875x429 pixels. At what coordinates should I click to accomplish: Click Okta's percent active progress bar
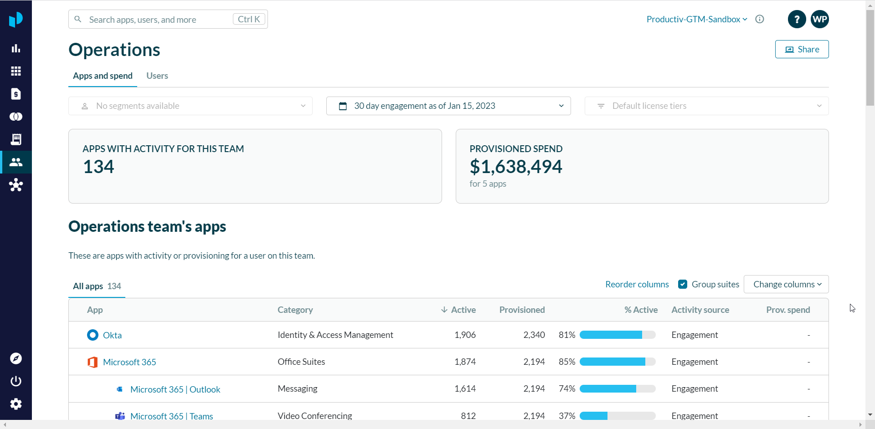(x=617, y=335)
